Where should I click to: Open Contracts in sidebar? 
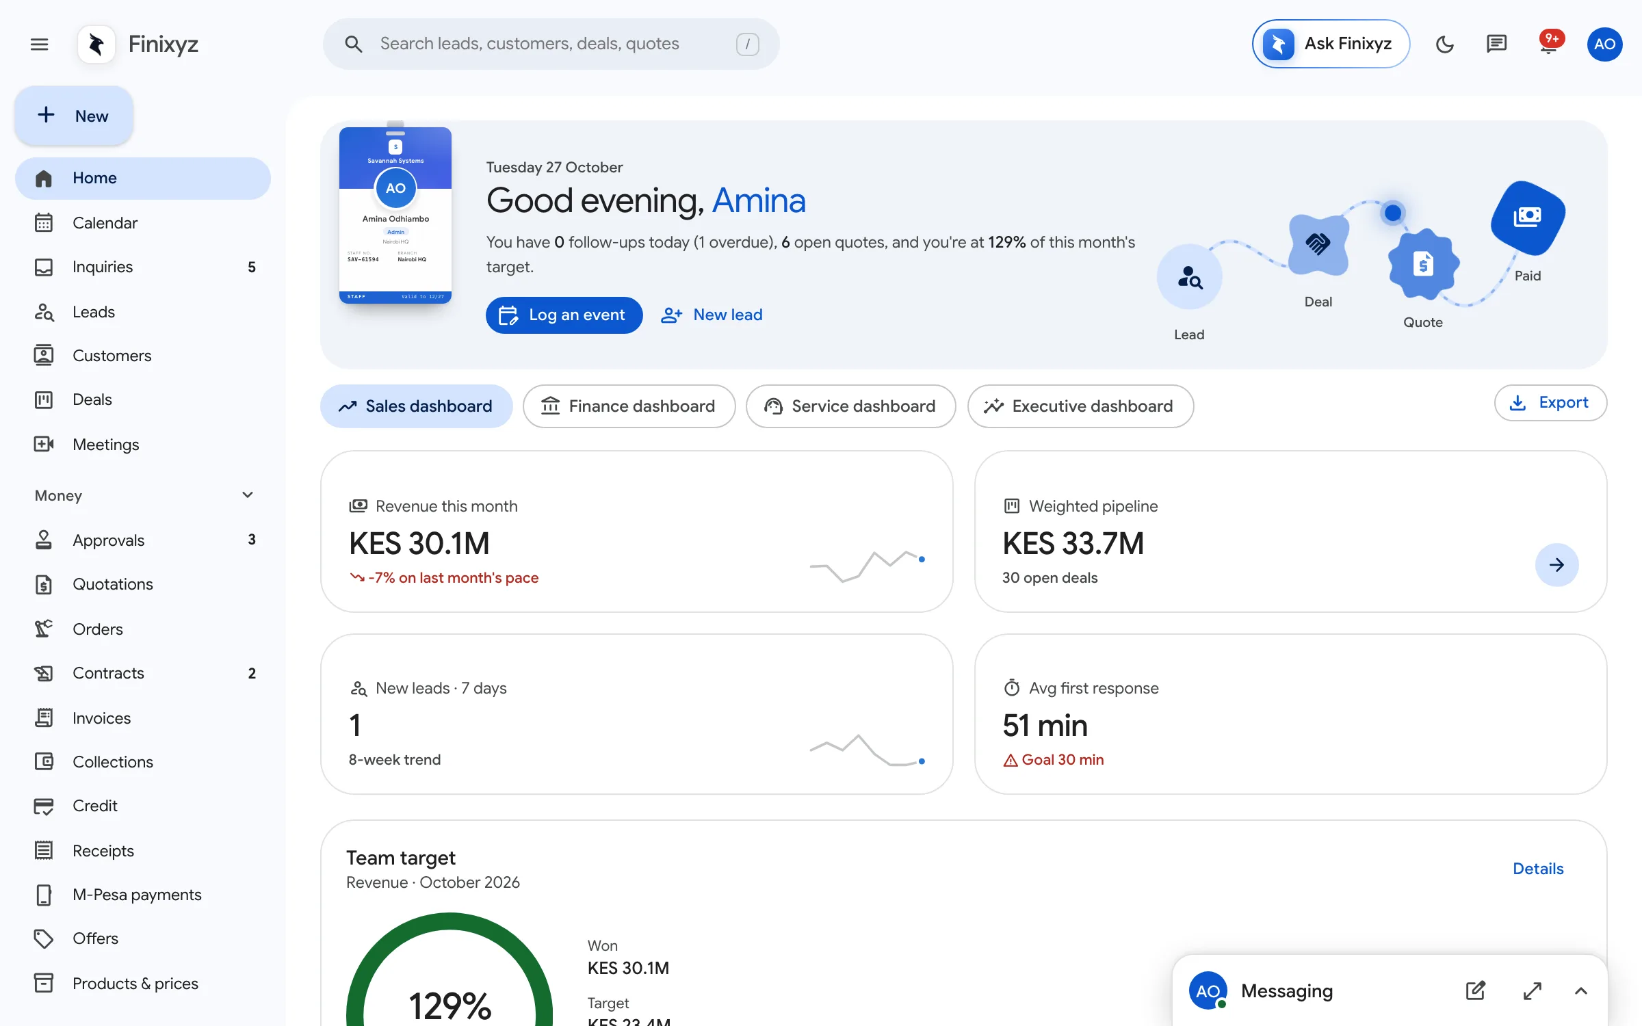point(143,673)
